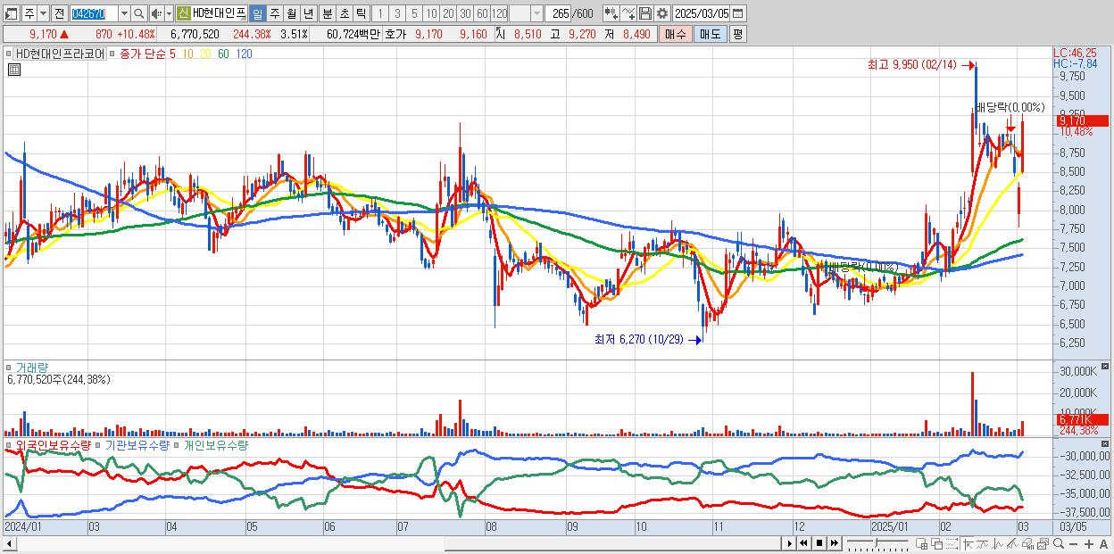Choose the 120 interval button

(500, 14)
